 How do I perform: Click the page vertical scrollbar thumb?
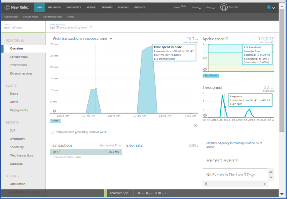pyautogui.click(x=282, y=70)
